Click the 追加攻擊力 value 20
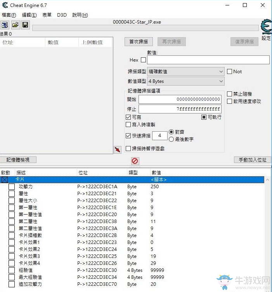272x292 pixels. (153, 284)
